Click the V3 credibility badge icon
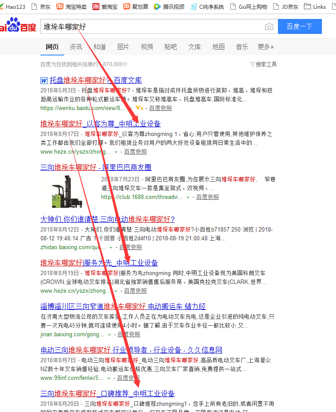 (139, 108)
